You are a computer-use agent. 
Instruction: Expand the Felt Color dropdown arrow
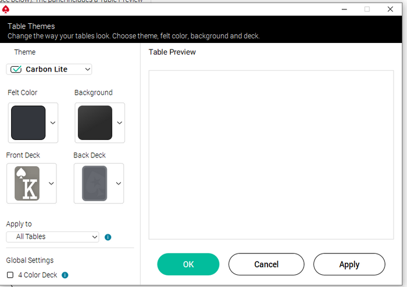53,123
